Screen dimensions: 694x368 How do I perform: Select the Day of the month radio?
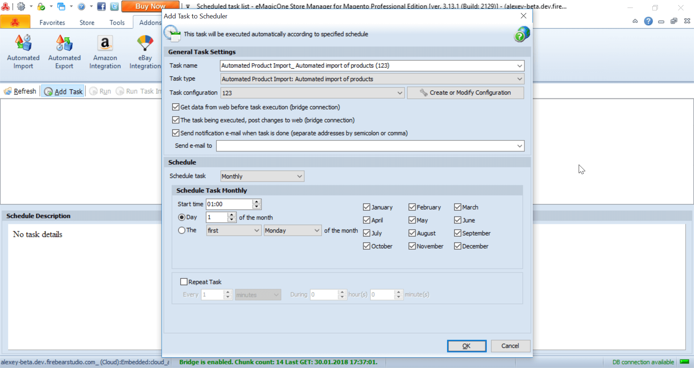click(x=182, y=217)
